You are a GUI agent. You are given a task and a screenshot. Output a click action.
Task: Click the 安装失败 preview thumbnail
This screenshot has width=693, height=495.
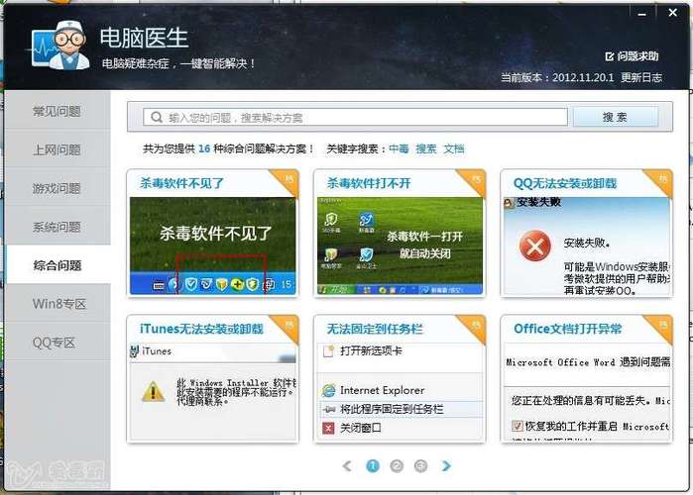587,246
